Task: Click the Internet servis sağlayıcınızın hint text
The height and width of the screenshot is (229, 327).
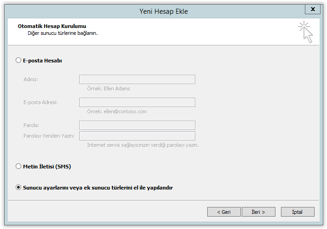Action: pos(143,145)
